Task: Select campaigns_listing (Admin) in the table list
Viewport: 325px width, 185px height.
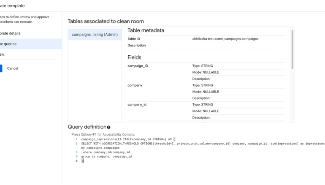Action: click(x=95, y=34)
